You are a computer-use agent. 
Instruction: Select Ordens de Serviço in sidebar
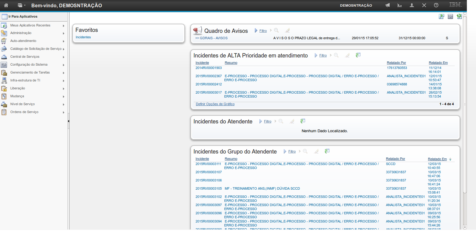(24, 112)
